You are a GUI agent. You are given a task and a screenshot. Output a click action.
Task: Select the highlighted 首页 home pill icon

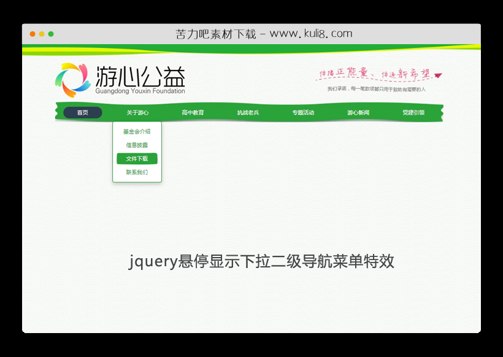click(83, 112)
